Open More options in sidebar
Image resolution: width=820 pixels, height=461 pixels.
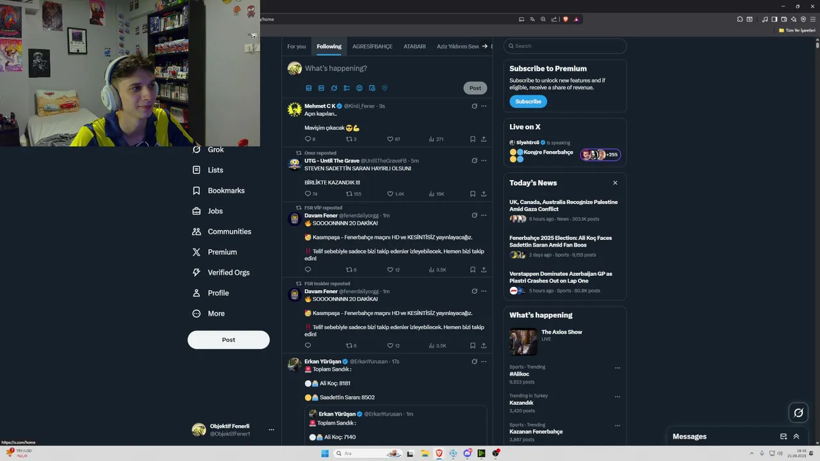209,314
